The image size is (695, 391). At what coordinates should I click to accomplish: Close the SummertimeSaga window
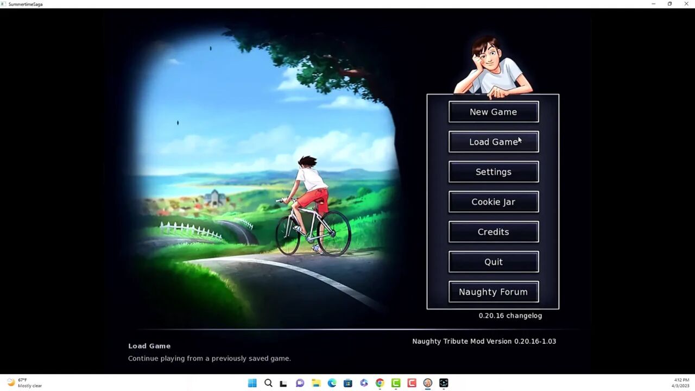(686, 4)
